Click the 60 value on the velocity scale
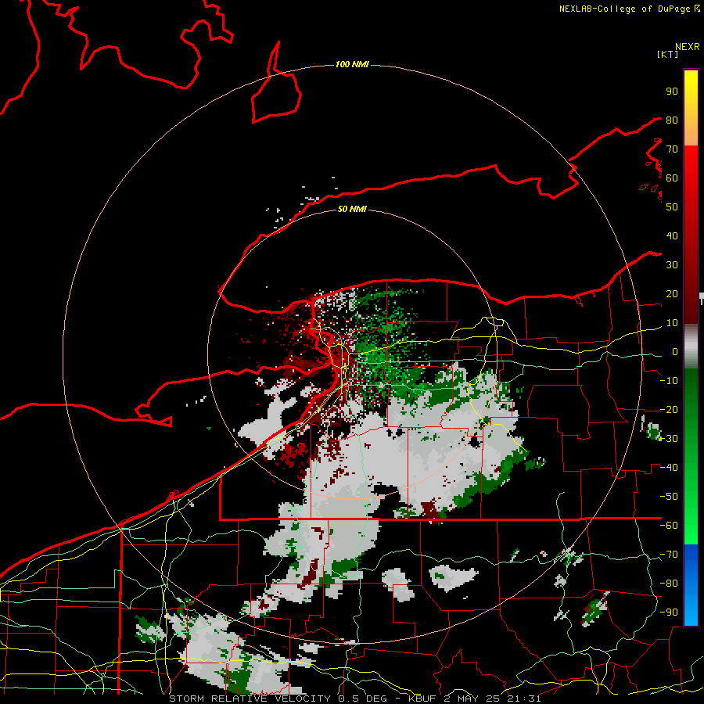The width and height of the screenshot is (704, 704). [672, 178]
